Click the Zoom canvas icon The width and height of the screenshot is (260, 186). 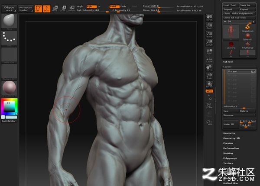pyautogui.click(x=209, y=26)
